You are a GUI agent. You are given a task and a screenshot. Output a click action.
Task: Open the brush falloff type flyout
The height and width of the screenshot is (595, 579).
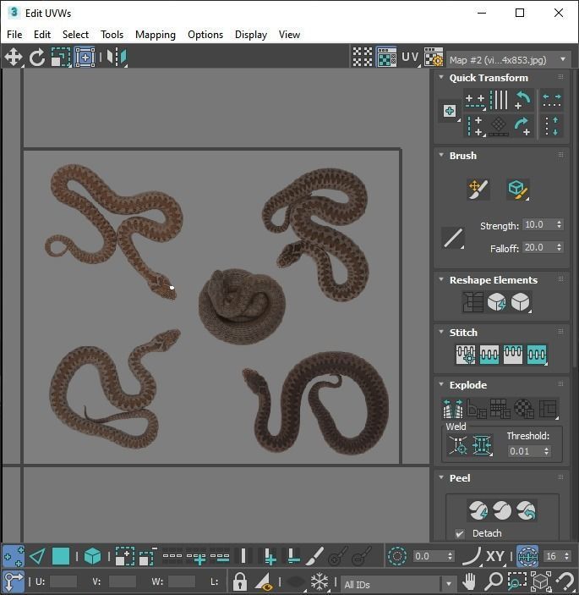(453, 239)
